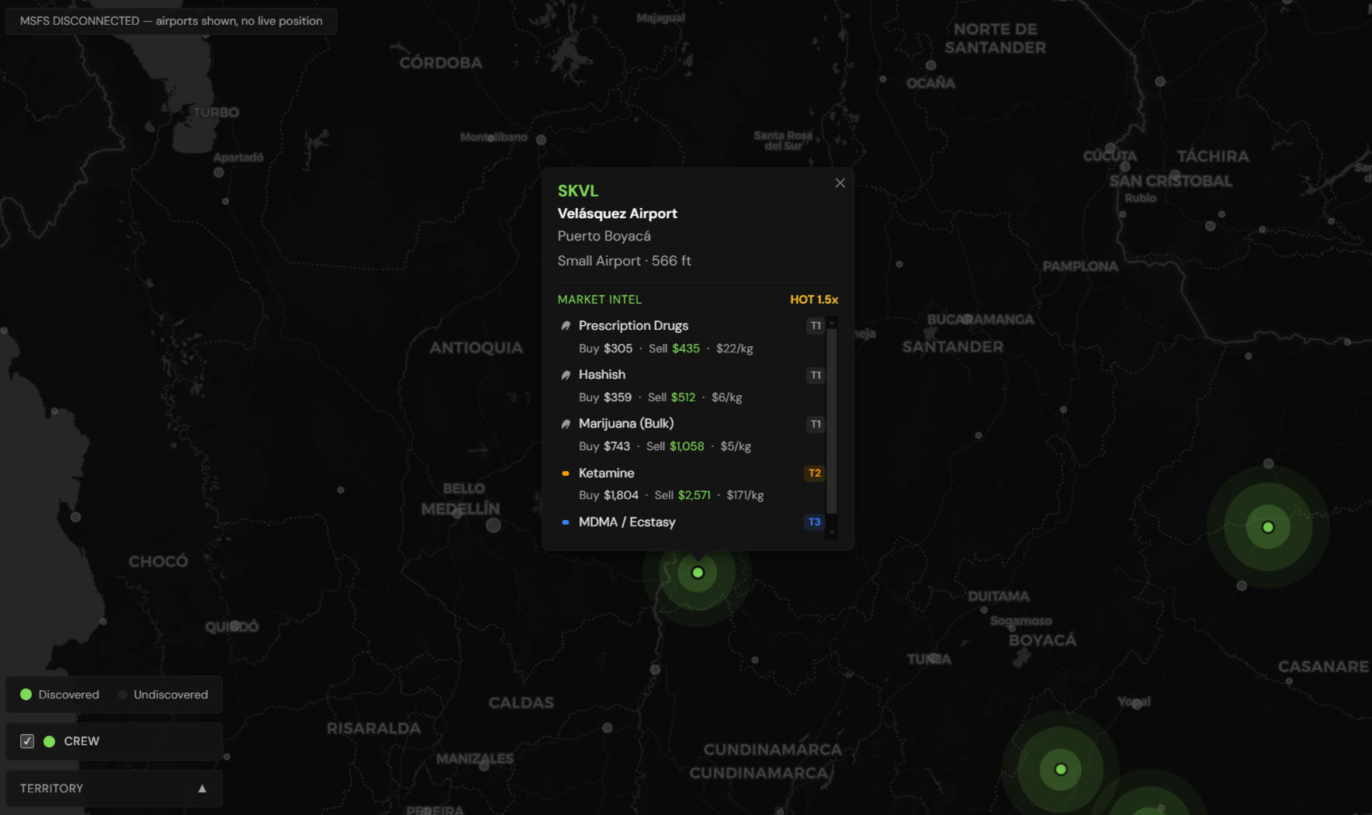The width and height of the screenshot is (1372, 815).
Task: Click the market list scroll-up arrow
Action: [x=832, y=322]
